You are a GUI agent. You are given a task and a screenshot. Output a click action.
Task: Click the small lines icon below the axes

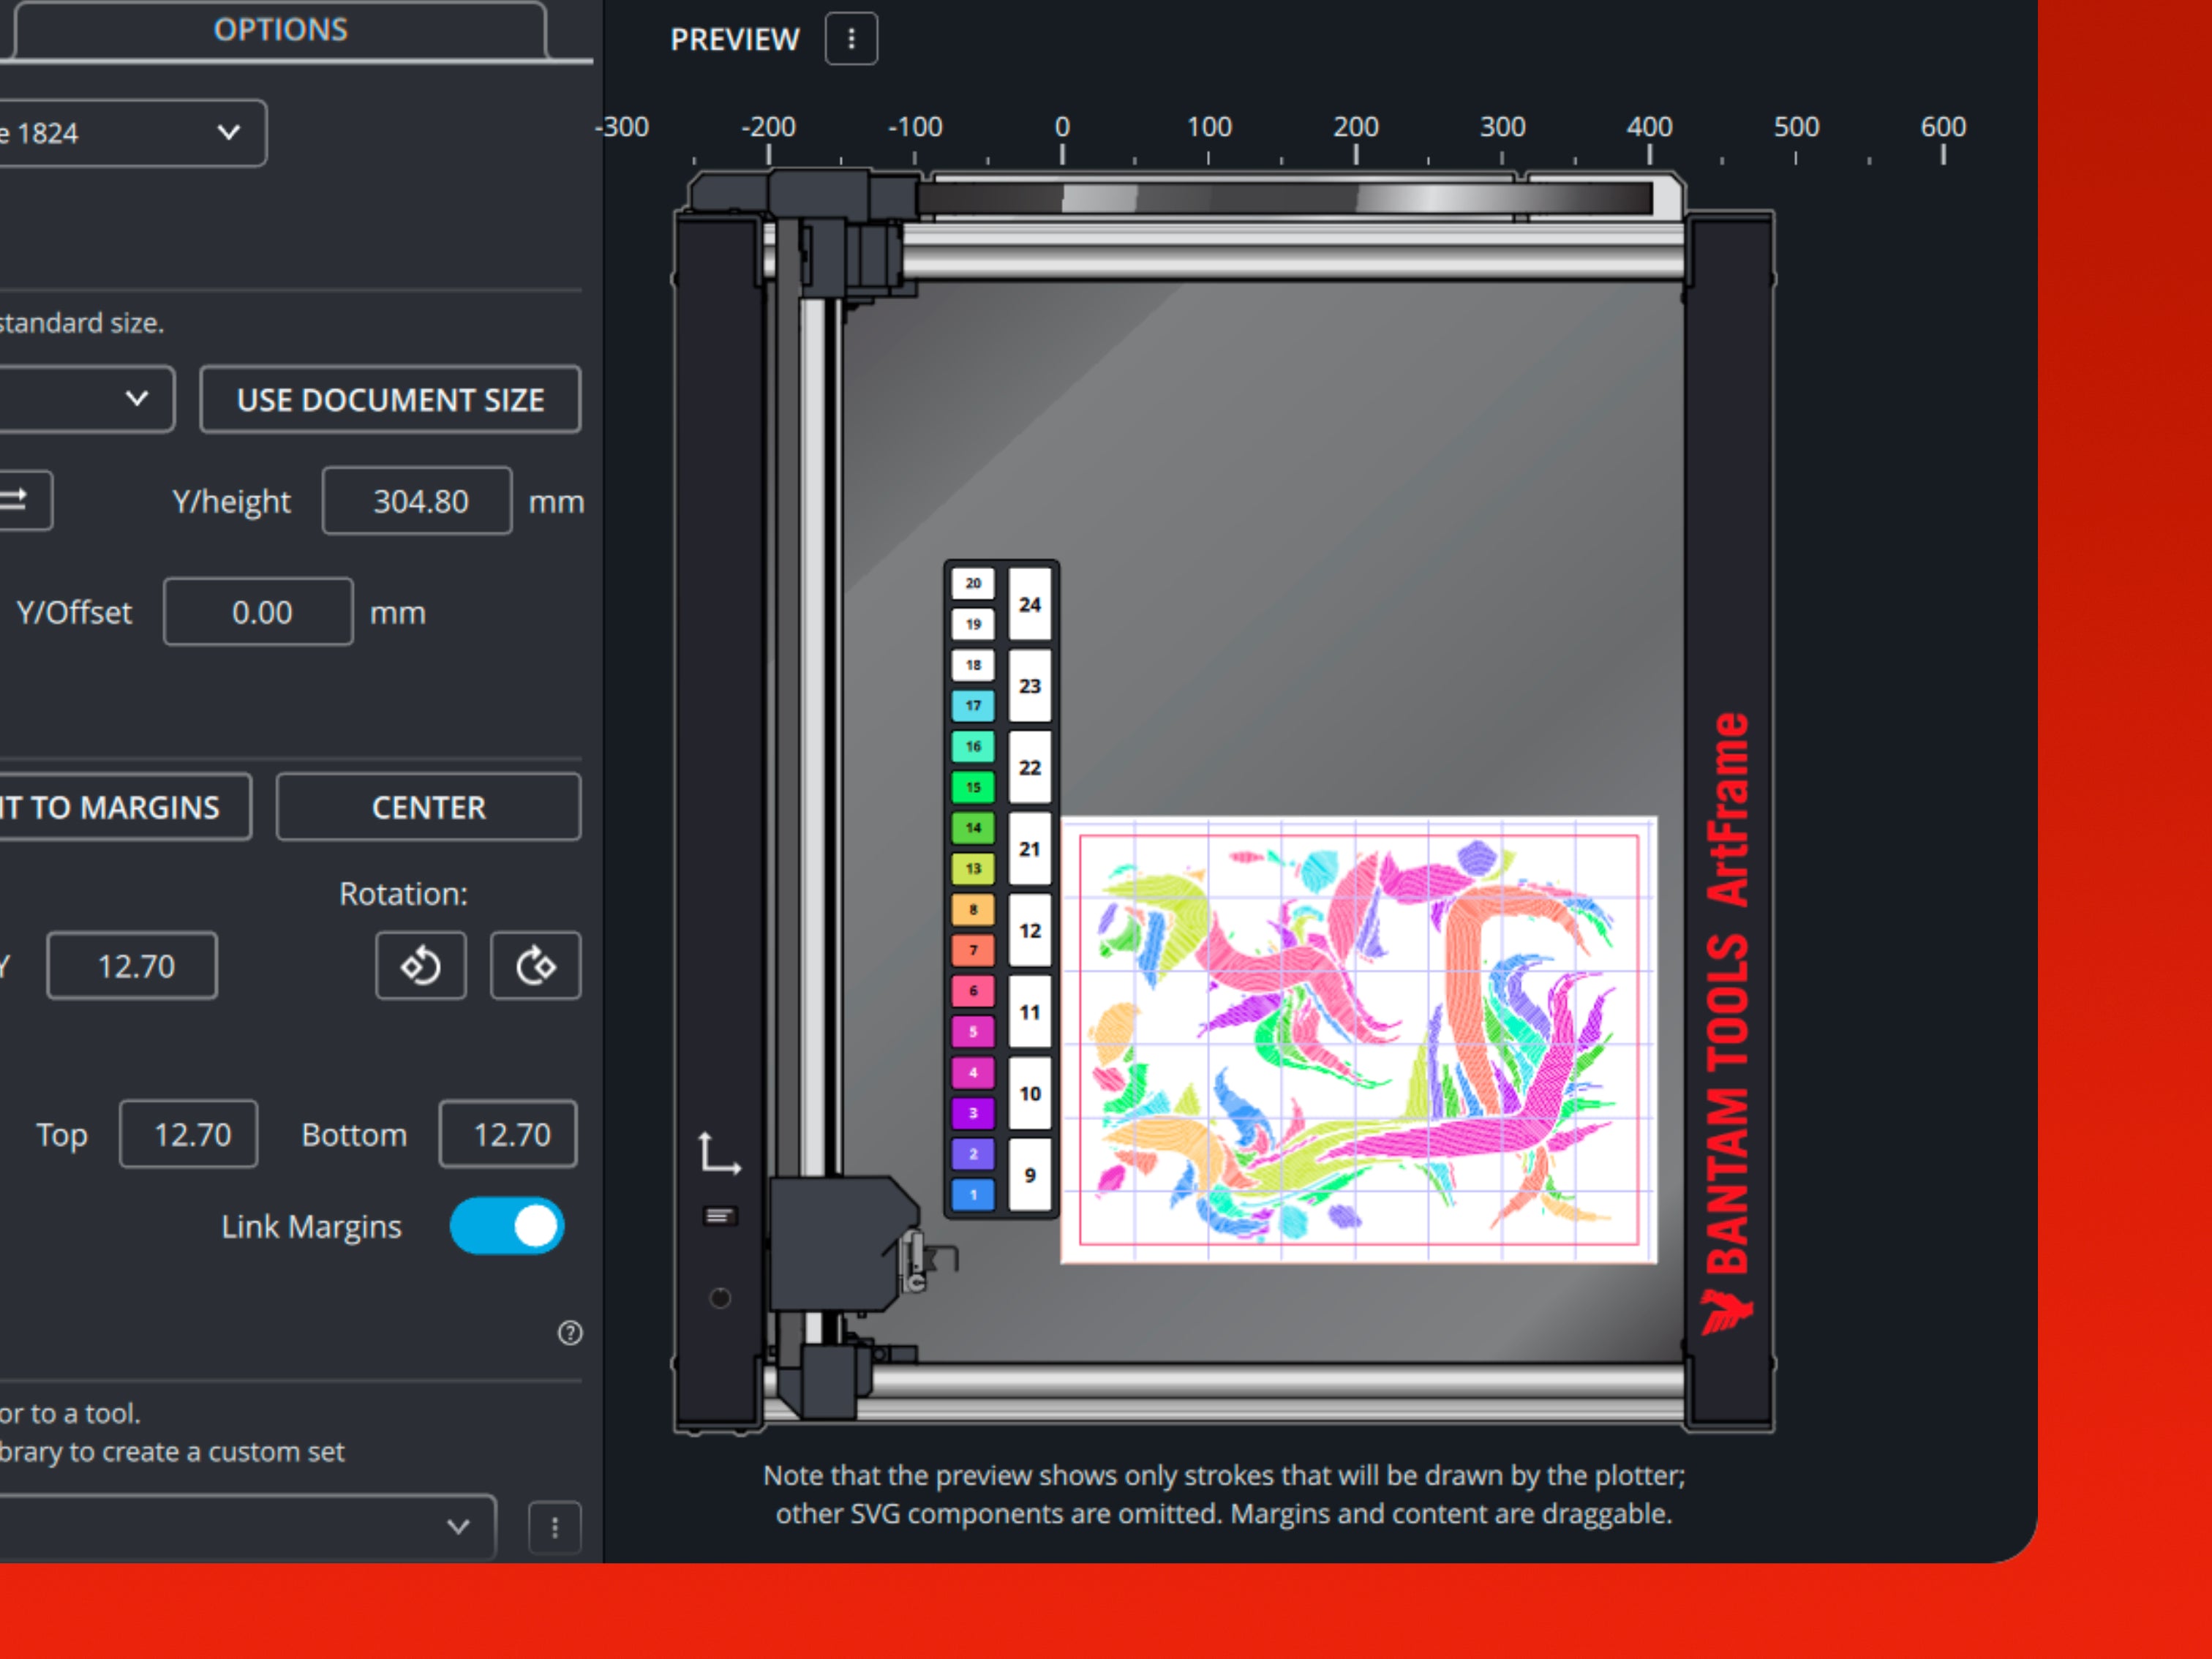[x=719, y=1216]
